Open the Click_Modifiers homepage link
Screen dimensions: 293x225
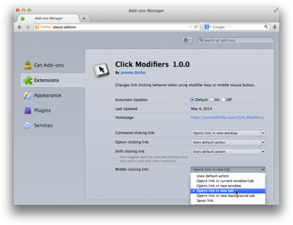click(227, 117)
